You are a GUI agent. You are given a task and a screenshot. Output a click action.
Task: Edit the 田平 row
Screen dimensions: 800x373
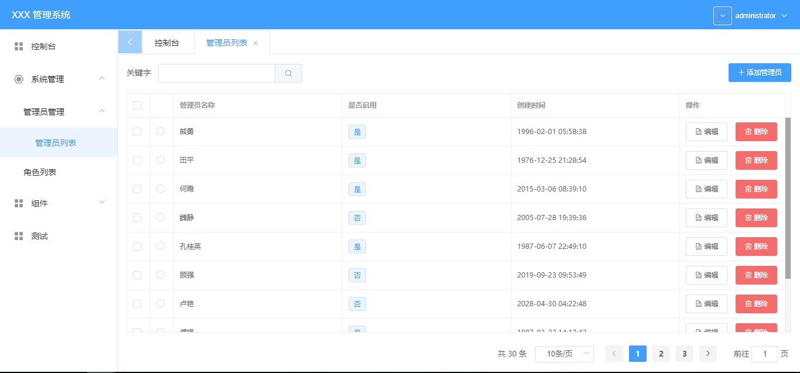point(706,160)
